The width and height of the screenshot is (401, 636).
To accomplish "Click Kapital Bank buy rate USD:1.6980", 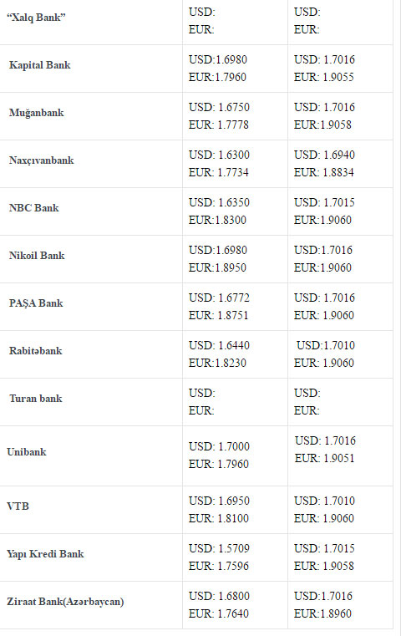I will [218, 59].
